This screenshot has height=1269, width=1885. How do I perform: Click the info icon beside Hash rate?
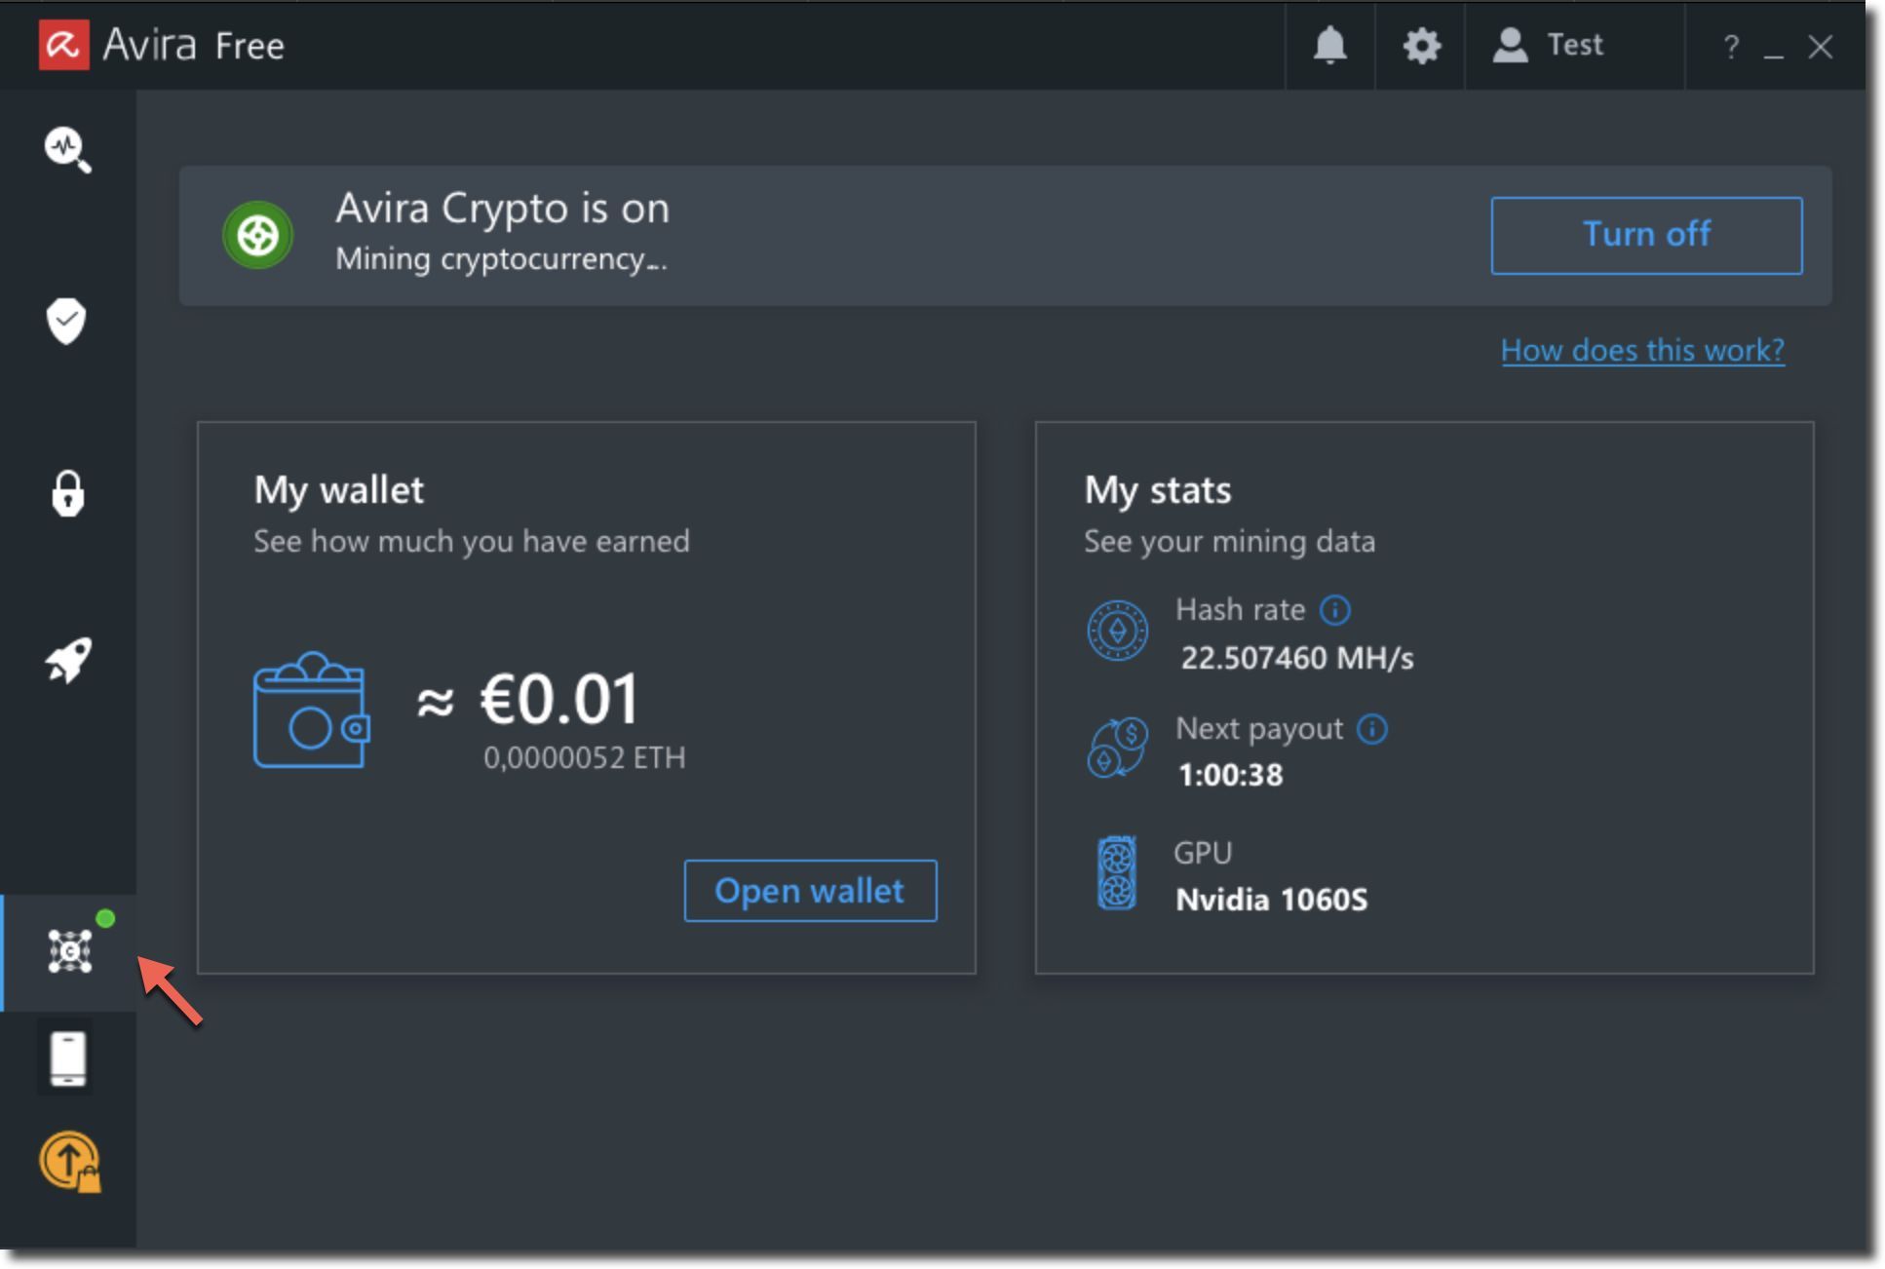pos(1334,610)
